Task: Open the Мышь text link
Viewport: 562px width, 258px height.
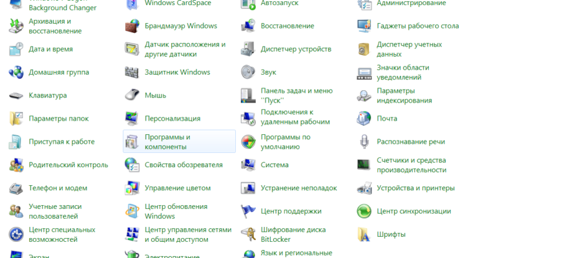Action: click(156, 95)
